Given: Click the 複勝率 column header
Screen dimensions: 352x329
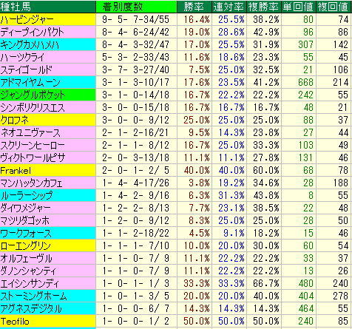Looking at the screenshot, I should pos(263,7).
